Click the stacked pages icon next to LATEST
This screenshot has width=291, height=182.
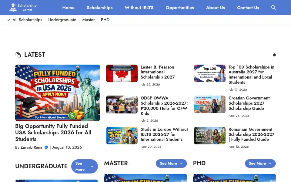[x=18, y=55]
